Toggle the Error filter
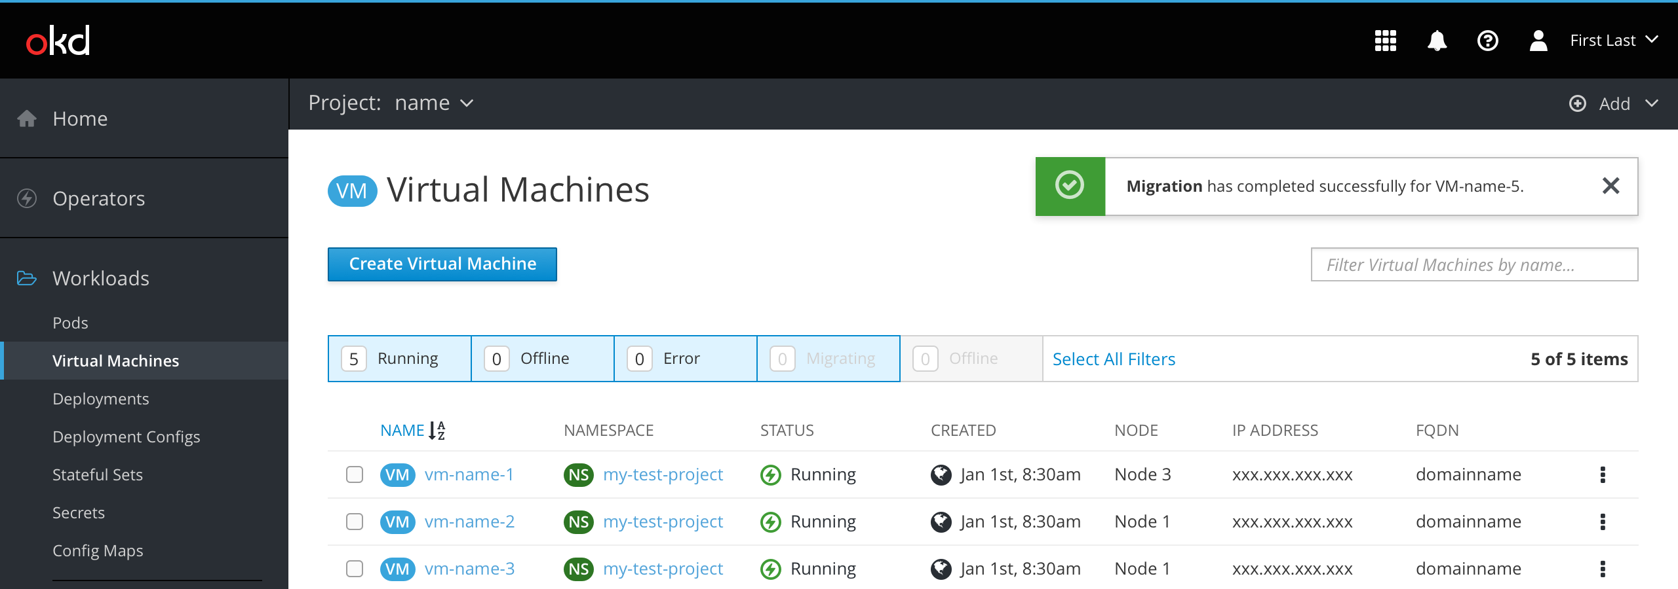 click(686, 359)
